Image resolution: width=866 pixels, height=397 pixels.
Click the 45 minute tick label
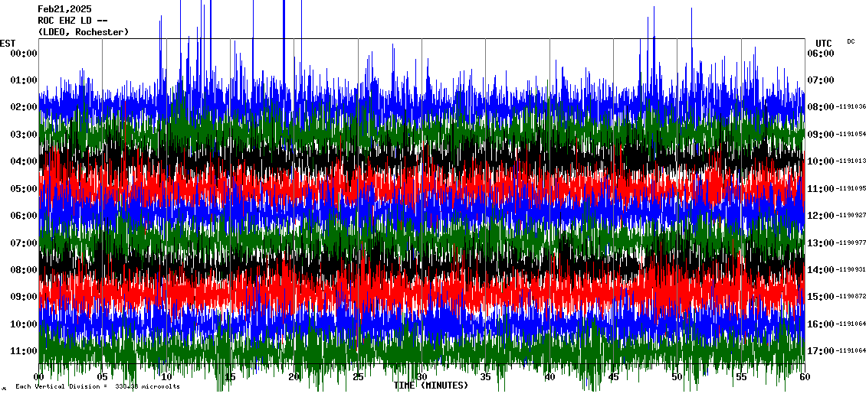click(x=613, y=377)
